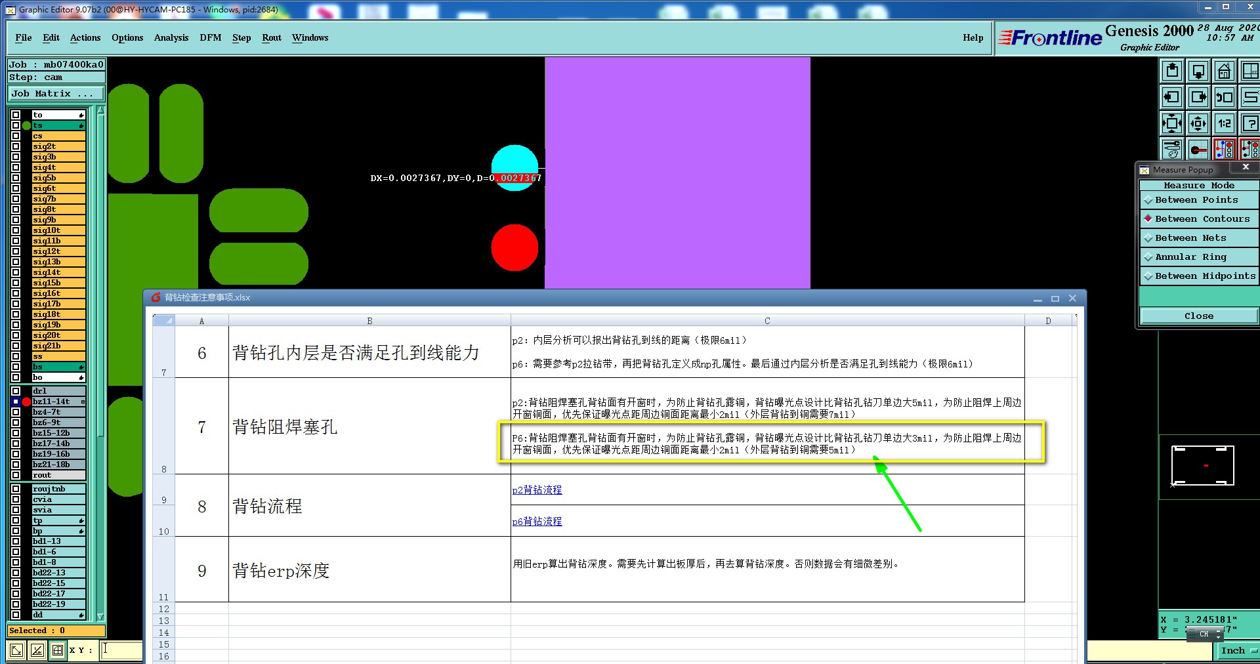This screenshot has height=664, width=1260.
Task: Click the snap line grid icon
Action: (1198, 150)
